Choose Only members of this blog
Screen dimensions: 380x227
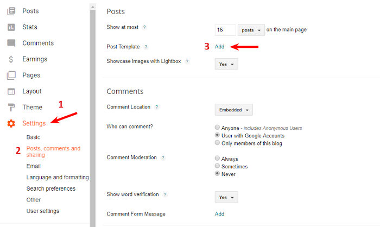tap(218, 143)
